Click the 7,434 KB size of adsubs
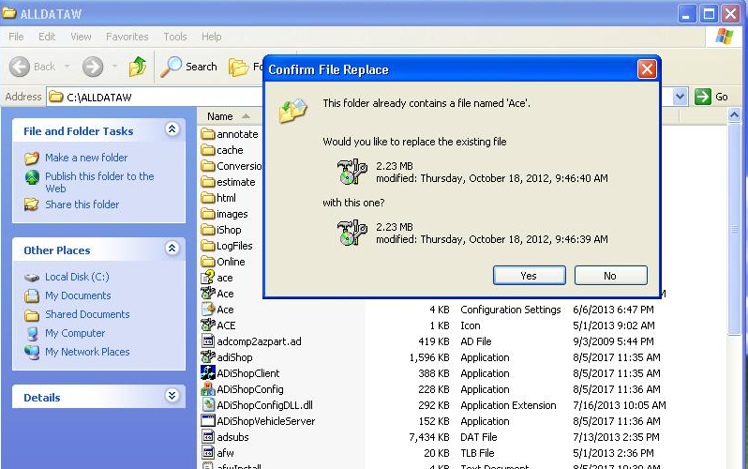 click(x=429, y=437)
